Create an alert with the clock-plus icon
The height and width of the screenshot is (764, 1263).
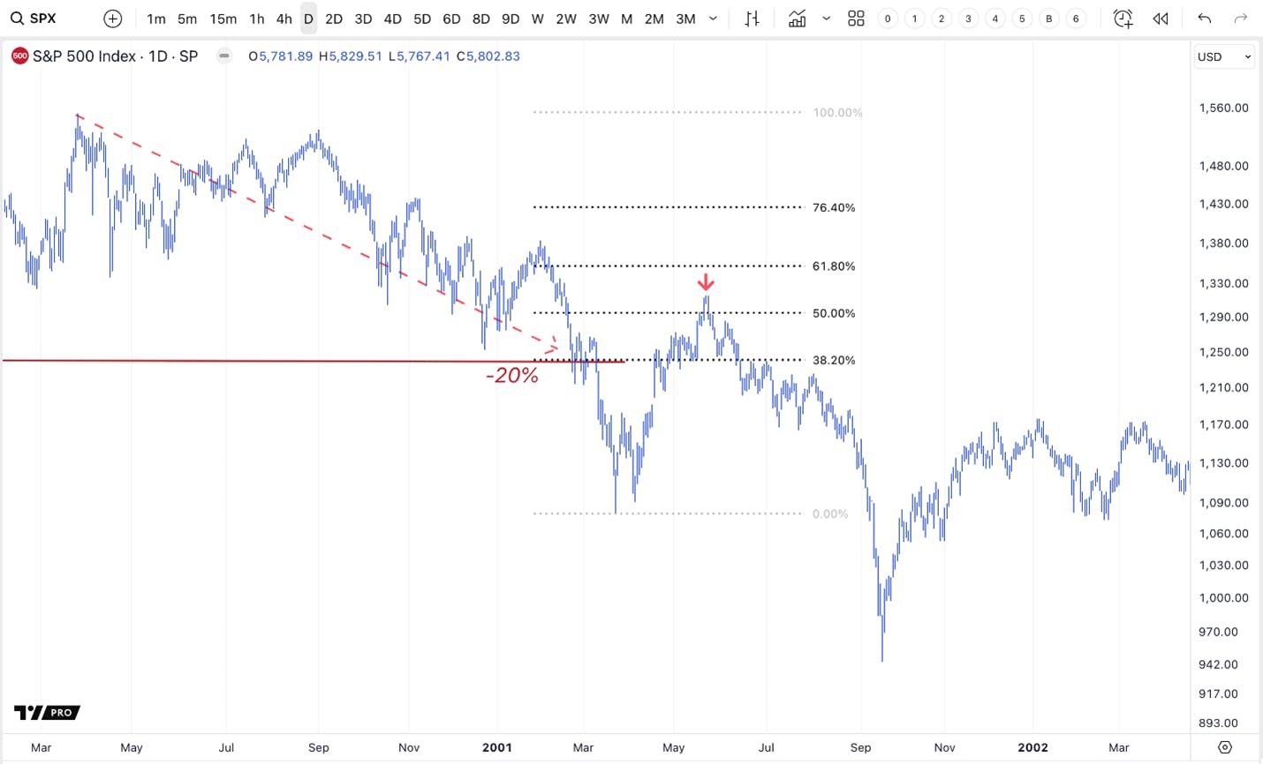coord(1123,19)
